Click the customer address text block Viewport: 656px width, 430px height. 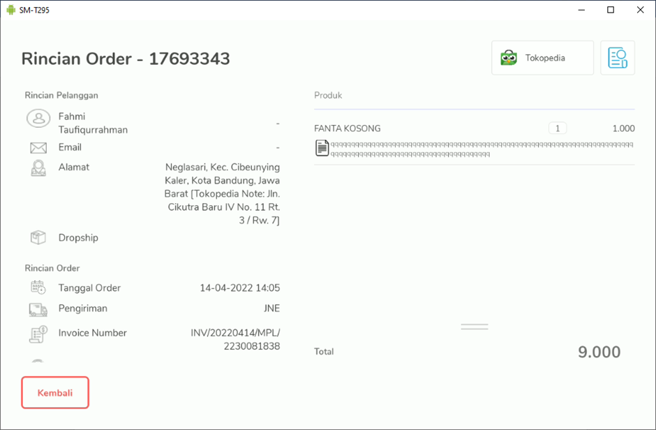pos(223,193)
